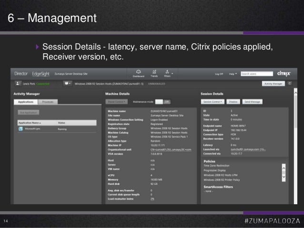304x228 pixels.
Task: Switch to the Applications tab
Action: [26, 102]
